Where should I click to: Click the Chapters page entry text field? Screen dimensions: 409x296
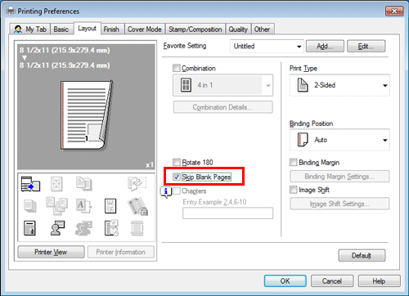coord(227,213)
